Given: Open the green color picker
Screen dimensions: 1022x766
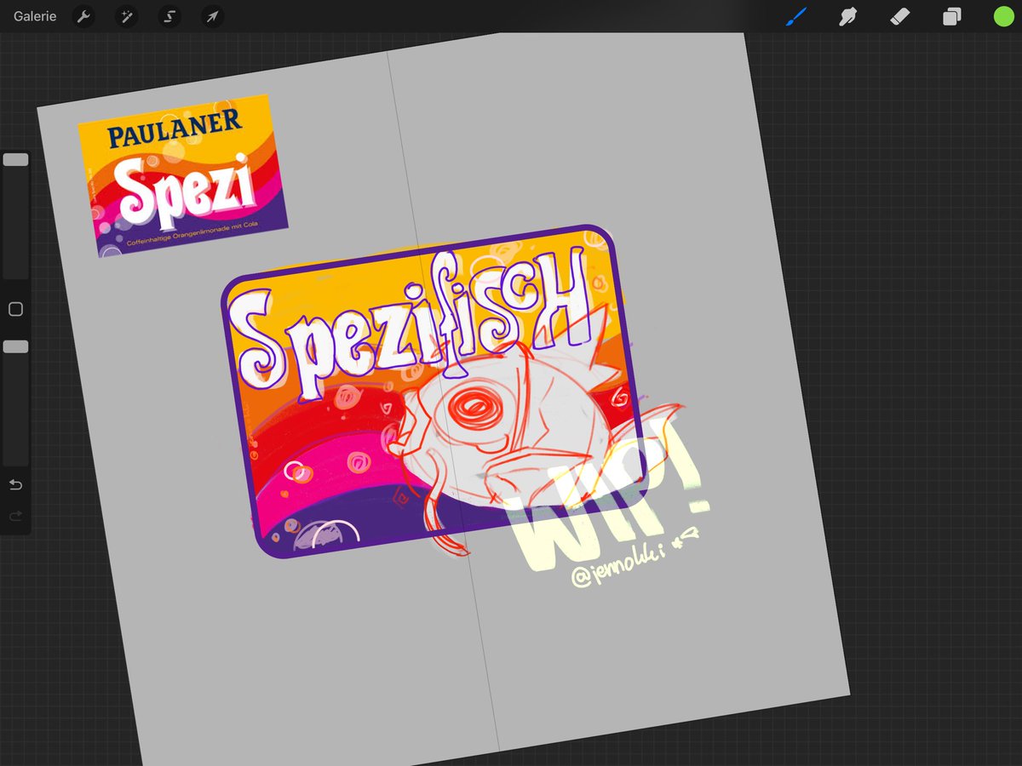Looking at the screenshot, I should (x=1003, y=16).
